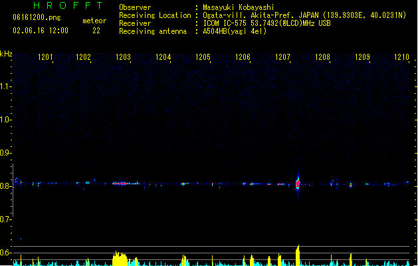Viewport: 418px width, 266px height.
Task: Click the Receiving antenna label
Action: pos(153,31)
